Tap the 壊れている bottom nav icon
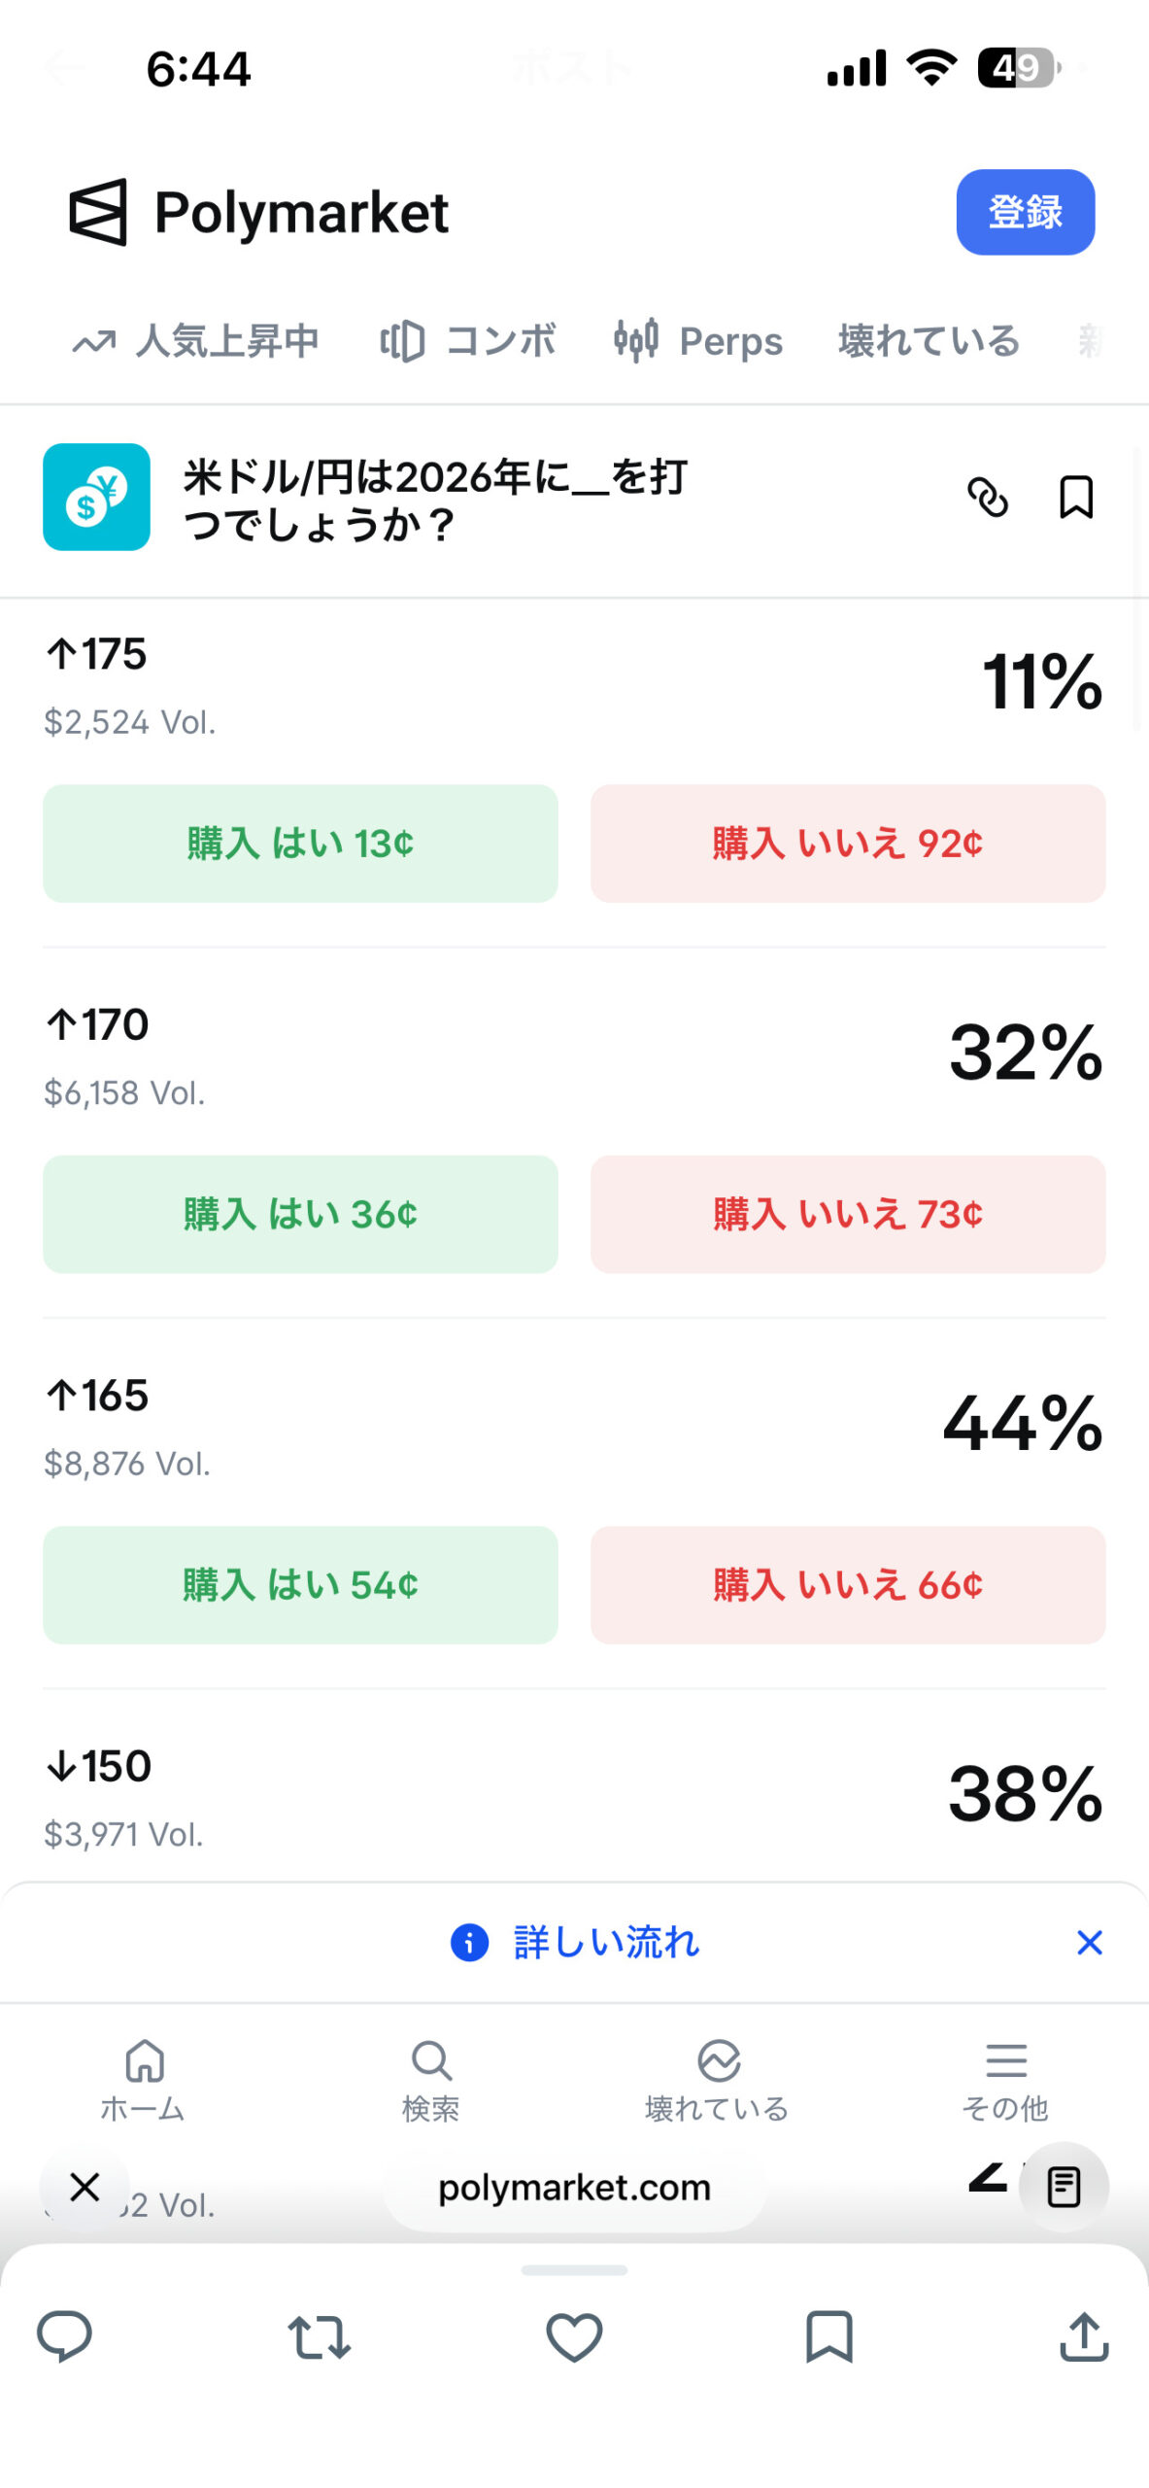This screenshot has width=1149, height=2488. point(719,2060)
